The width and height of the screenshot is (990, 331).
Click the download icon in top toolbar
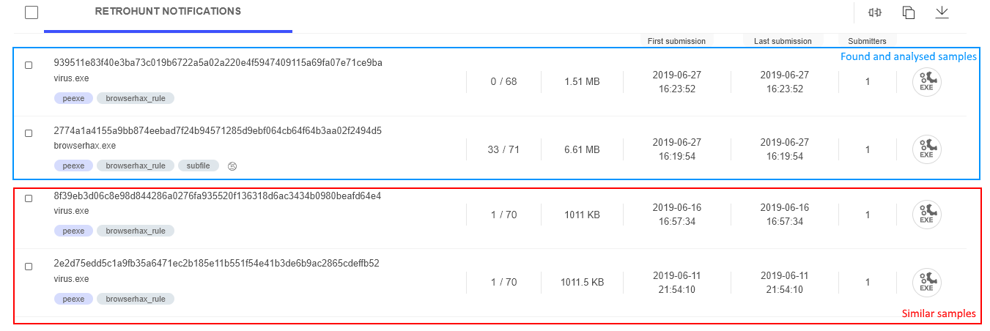(x=942, y=12)
